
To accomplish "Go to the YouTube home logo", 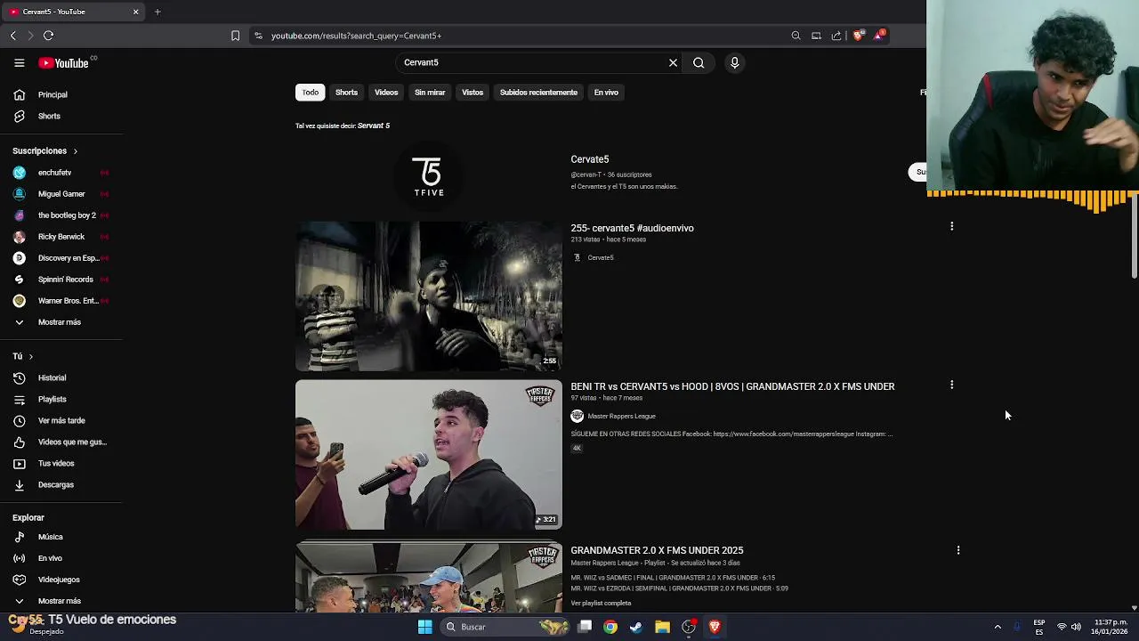I will (64, 63).
